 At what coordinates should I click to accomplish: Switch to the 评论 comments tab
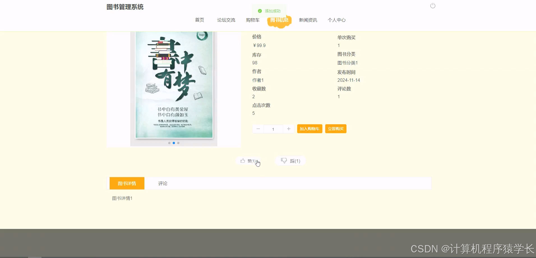click(163, 183)
